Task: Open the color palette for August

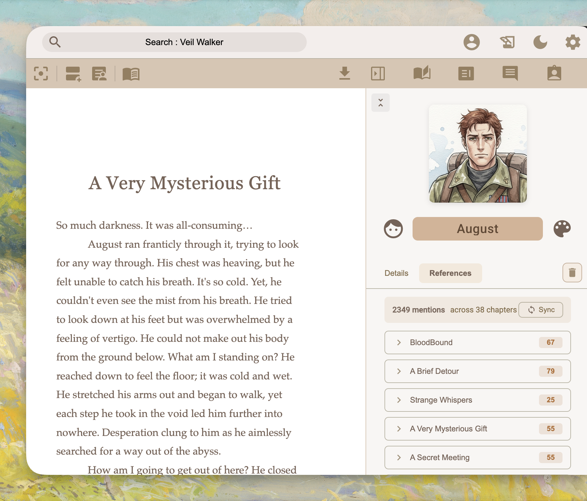Action: pyautogui.click(x=563, y=228)
